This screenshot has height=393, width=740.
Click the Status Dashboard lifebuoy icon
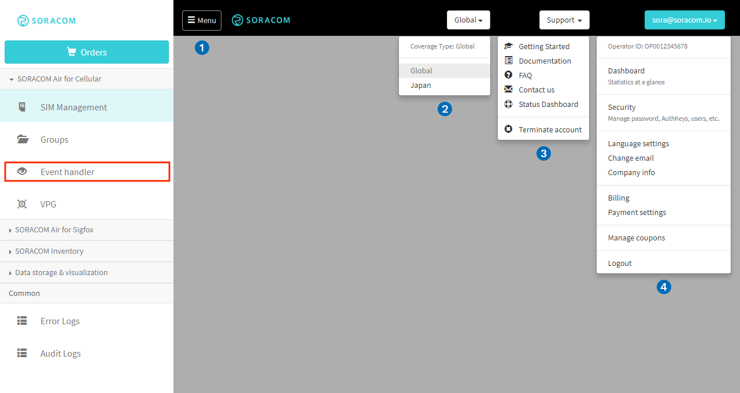click(508, 104)
